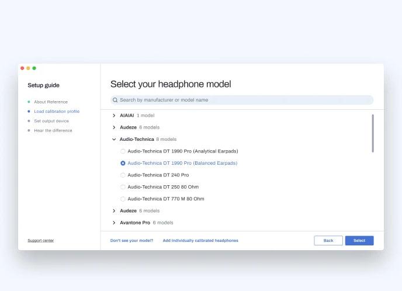Select Audio-Technica DT 770 M 80 Ohm
Image resolution: width=402 pixels, height=291 pixels.
coord(123,199)
